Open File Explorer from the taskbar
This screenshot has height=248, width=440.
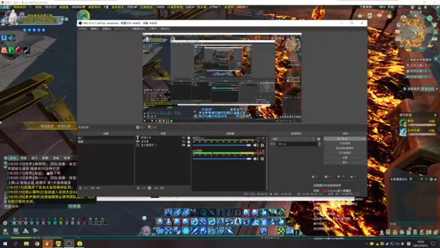click(x=26, y=244)
